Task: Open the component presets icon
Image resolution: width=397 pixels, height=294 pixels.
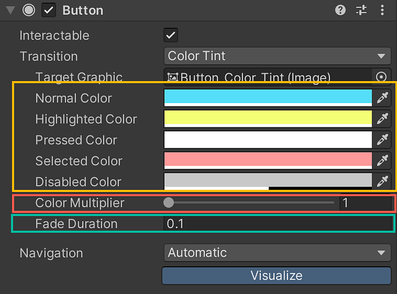Action: coord(361,10)
